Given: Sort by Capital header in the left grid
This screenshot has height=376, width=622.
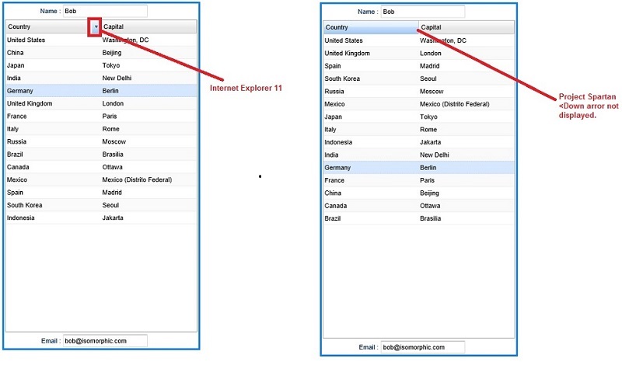Looking at the screenshot, I should pyautogui.click(x=148, y=26).
